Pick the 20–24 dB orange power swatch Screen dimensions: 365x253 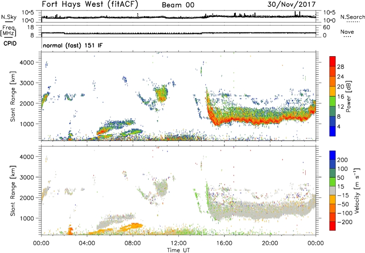[x=333, y=81]
